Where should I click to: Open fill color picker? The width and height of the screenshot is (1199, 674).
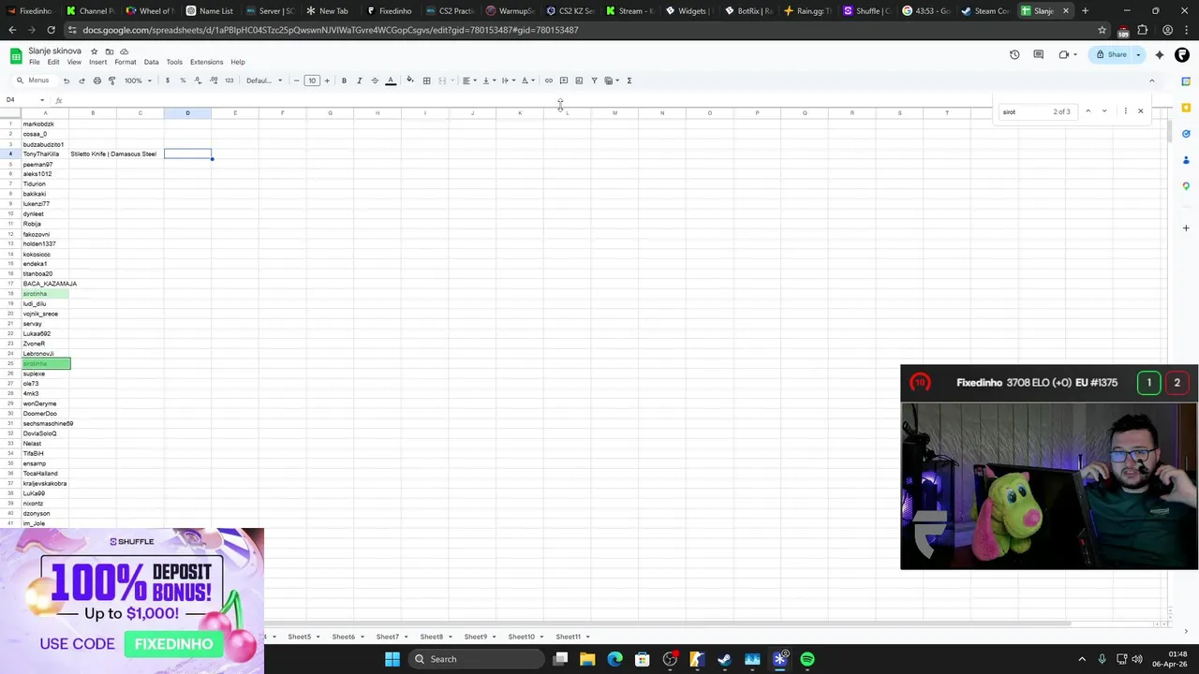[409, 81]
